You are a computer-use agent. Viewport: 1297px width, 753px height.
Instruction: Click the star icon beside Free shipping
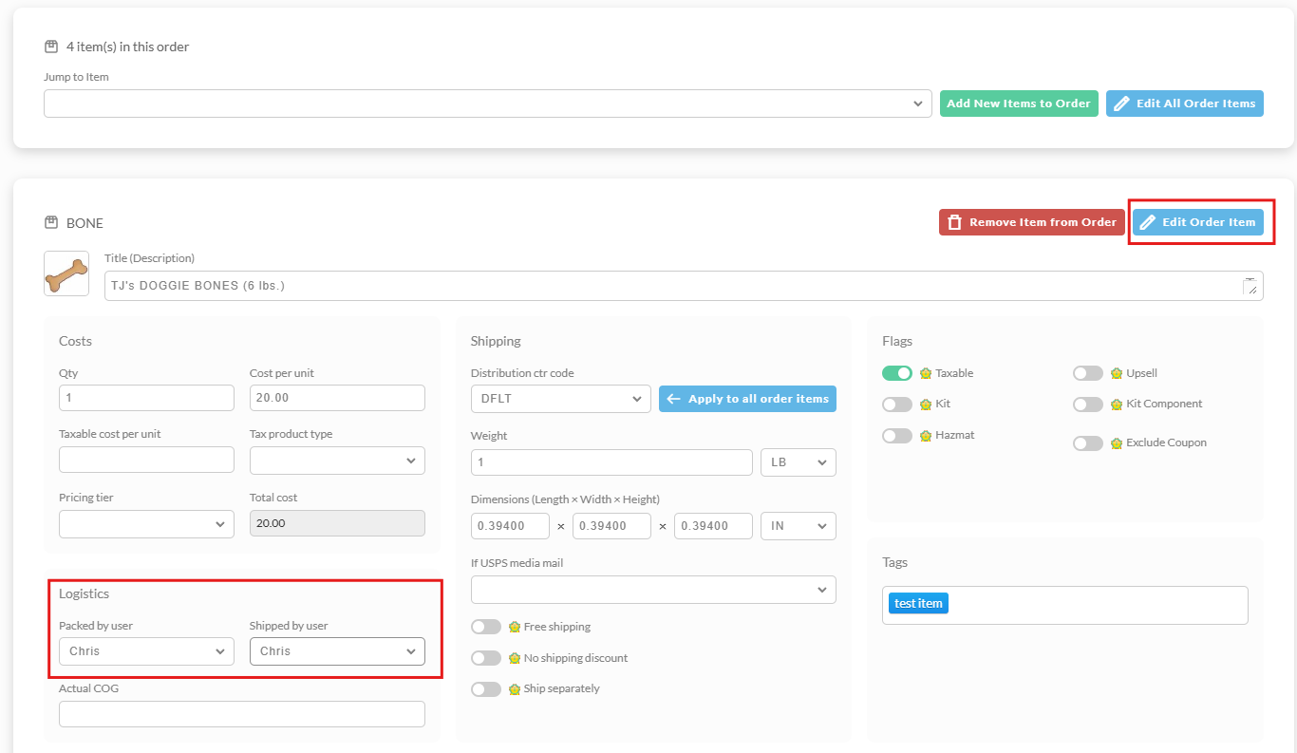[515, 627]
